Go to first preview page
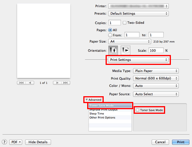This screenshot has width=192, height=147. point(21,83)
